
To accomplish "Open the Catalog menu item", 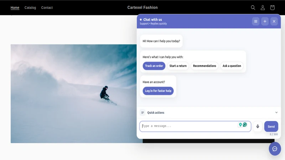I will coord(30,7).
